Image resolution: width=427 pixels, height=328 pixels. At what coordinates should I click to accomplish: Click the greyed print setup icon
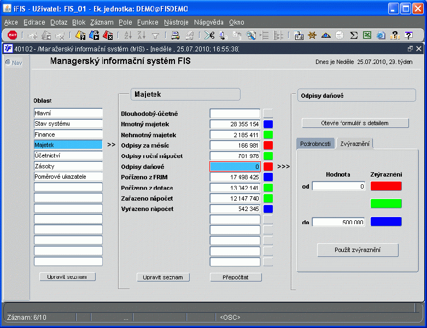[x=189, y=35]
